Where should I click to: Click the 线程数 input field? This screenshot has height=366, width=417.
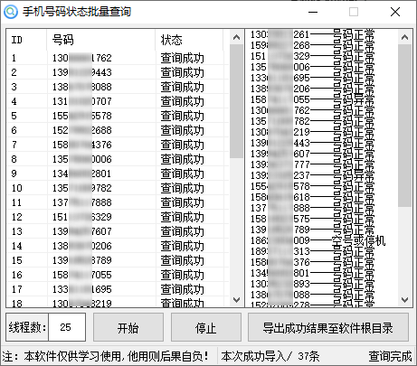(x=67, y=327)
